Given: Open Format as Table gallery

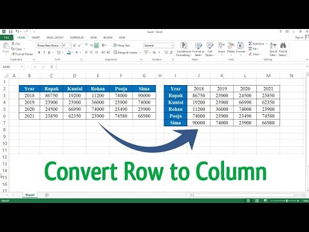Looking at the screenshot, I should [x=198, y=49].
